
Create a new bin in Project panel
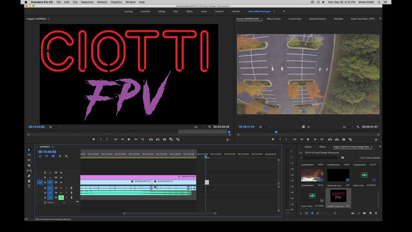[x=364, y=213]
